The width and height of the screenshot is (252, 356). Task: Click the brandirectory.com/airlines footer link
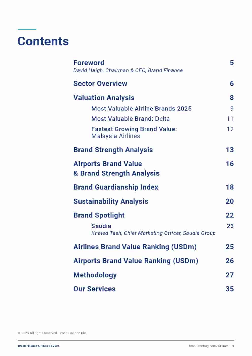208,346
